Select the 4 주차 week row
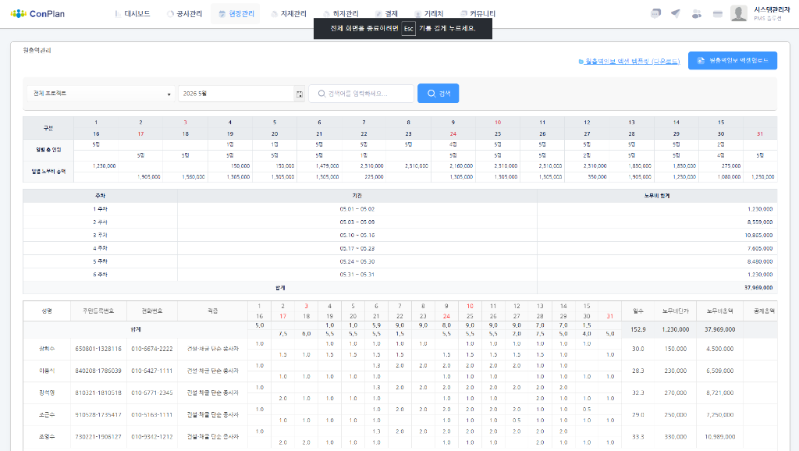Image resolution: width=799 pixels, height=451 pixels. coord(400,248)
